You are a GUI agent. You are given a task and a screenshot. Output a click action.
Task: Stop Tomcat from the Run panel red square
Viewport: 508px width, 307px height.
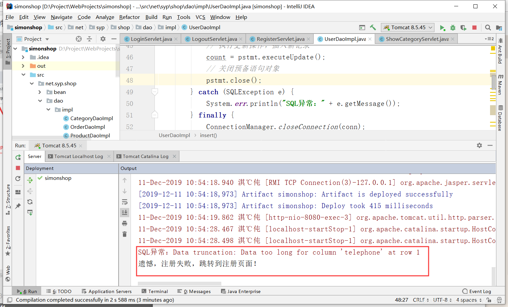pos(18,168)
